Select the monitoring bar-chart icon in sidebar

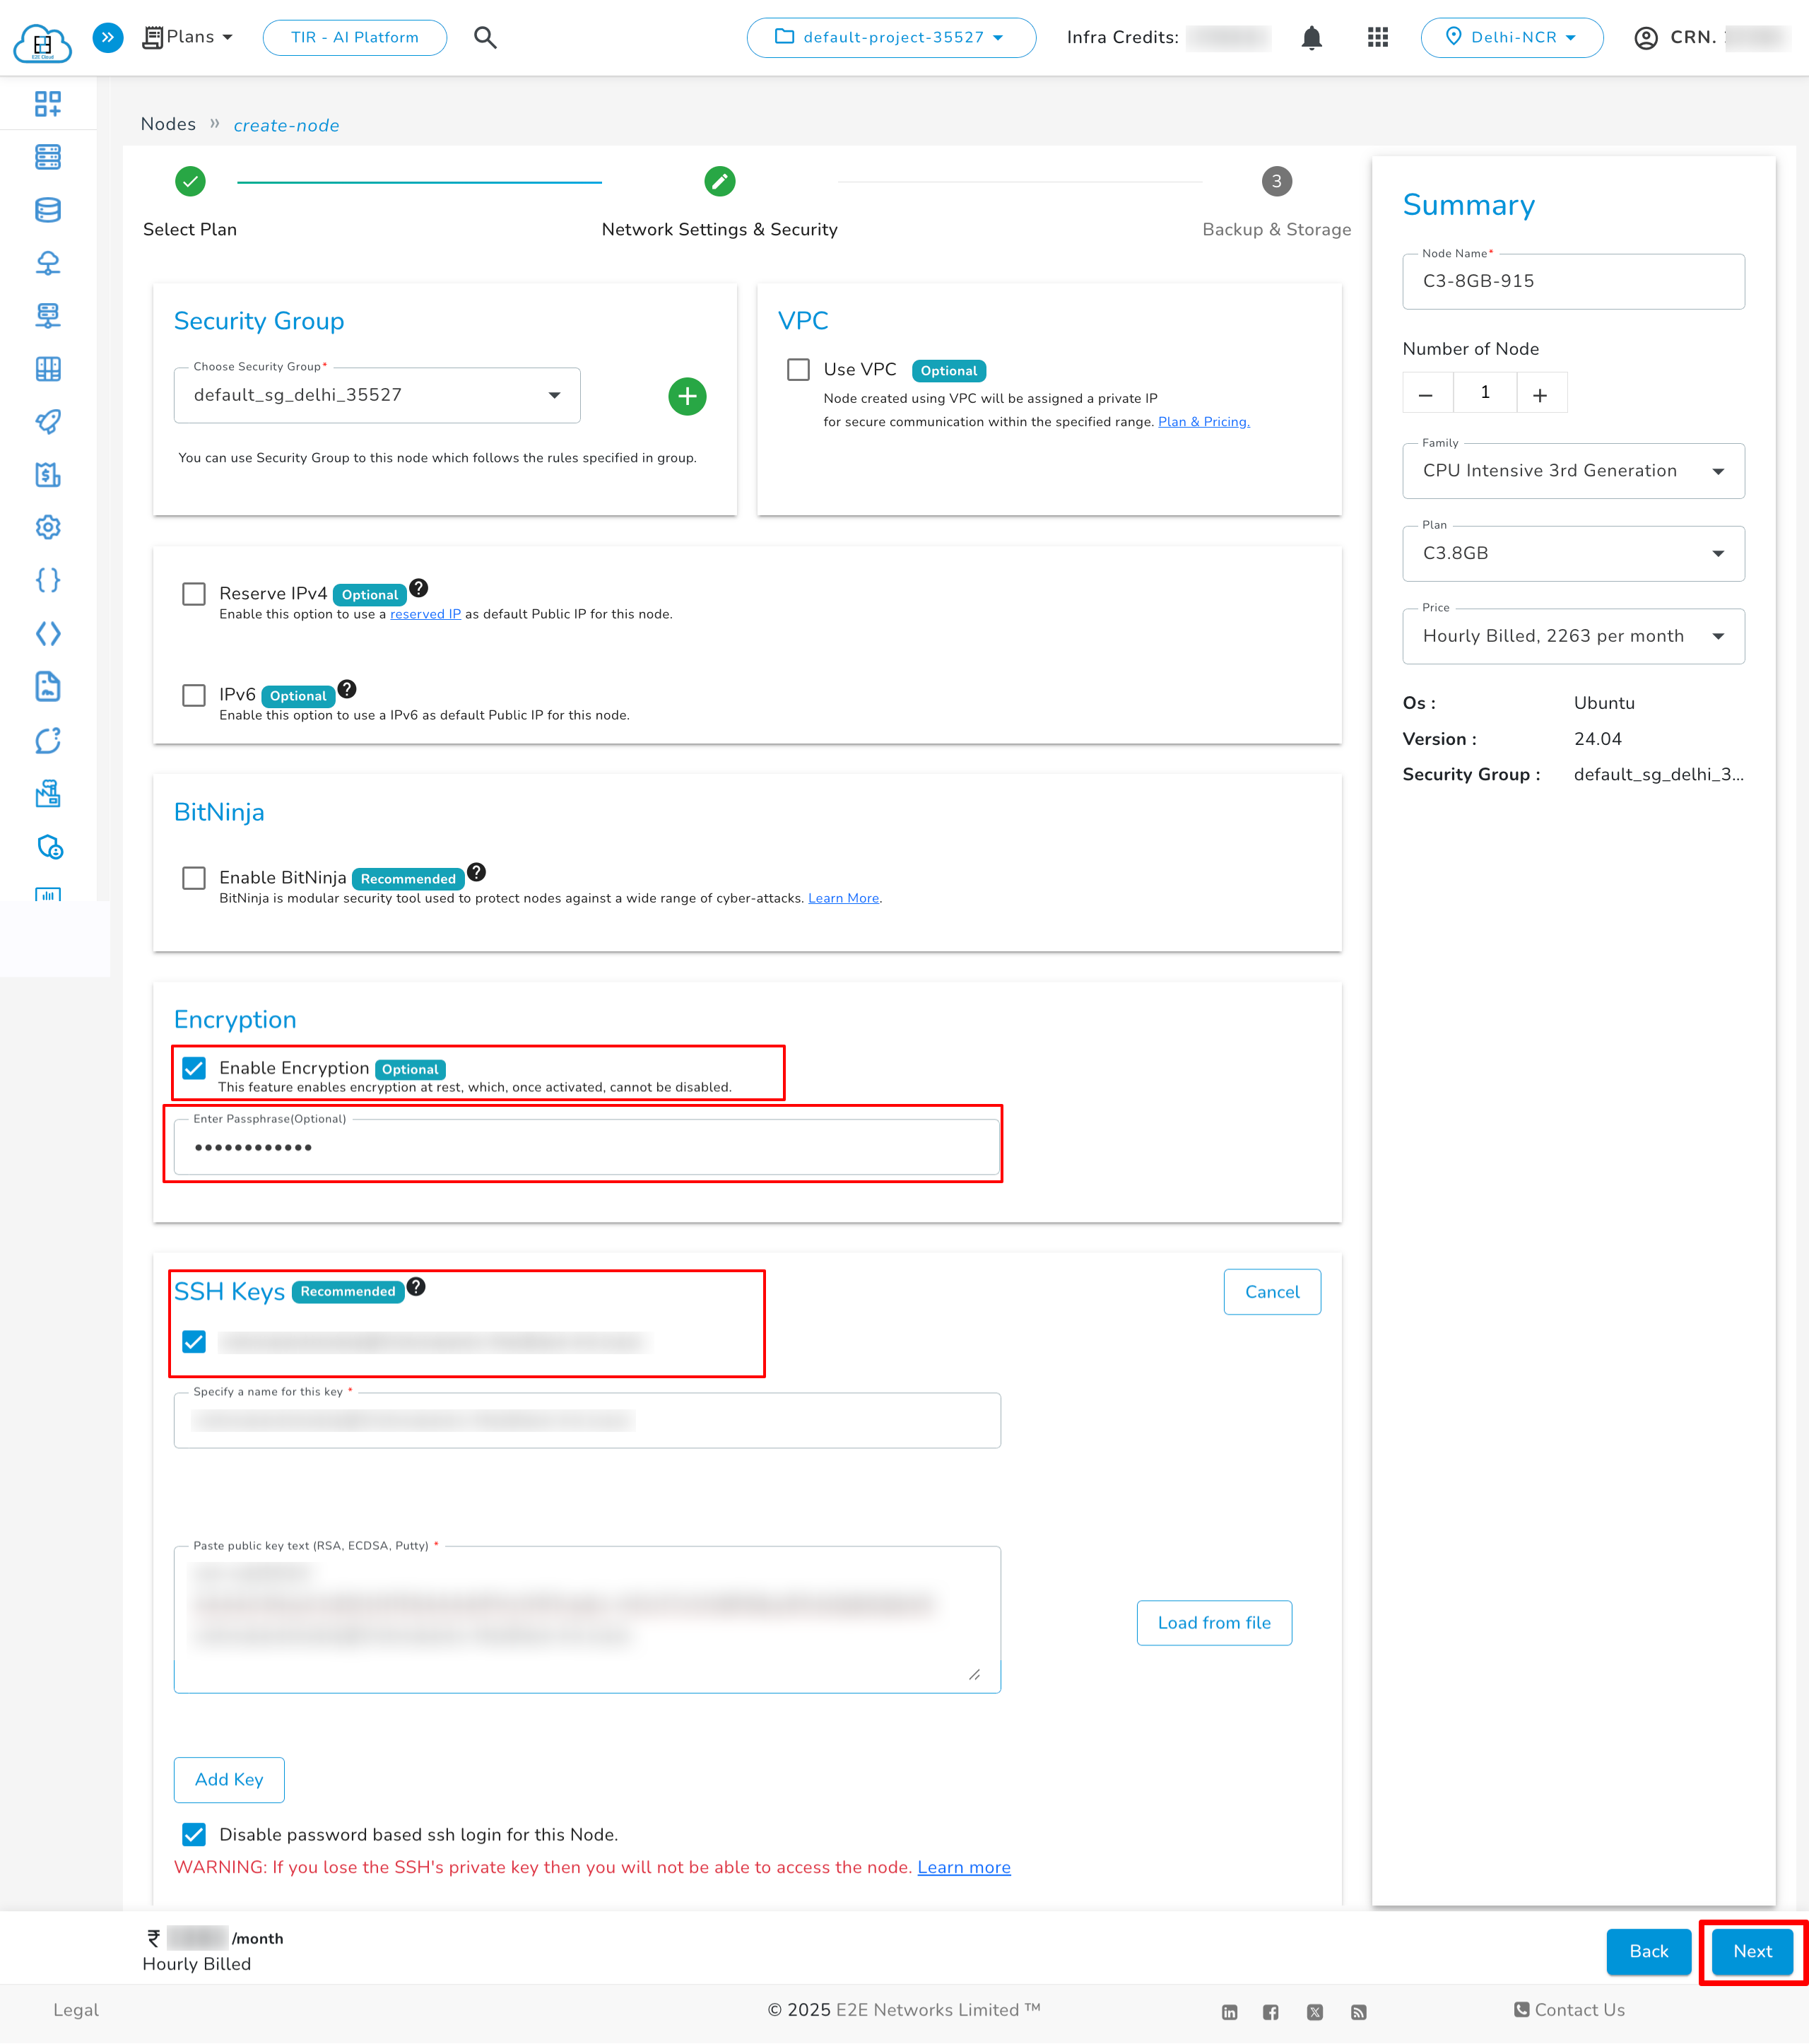pos(48,895)
